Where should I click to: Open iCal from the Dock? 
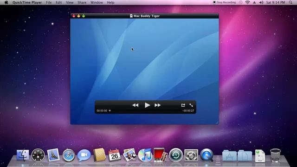point(115,155)
